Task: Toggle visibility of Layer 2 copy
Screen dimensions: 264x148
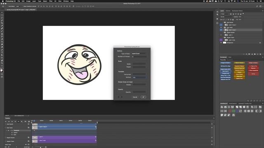Action: pos(221,40)
